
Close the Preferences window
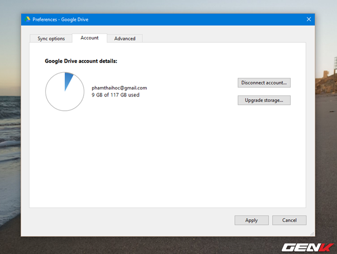point(309,19)
